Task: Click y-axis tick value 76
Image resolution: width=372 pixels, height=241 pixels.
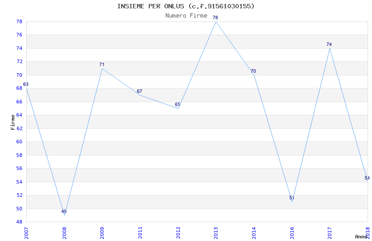Action: tap(19, 35)
